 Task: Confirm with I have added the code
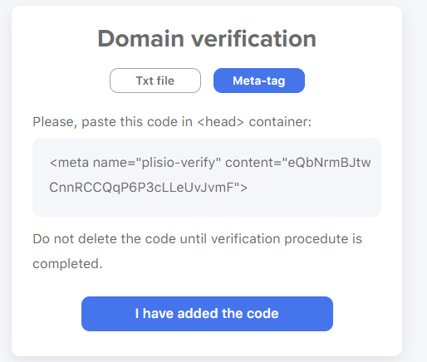207,314
